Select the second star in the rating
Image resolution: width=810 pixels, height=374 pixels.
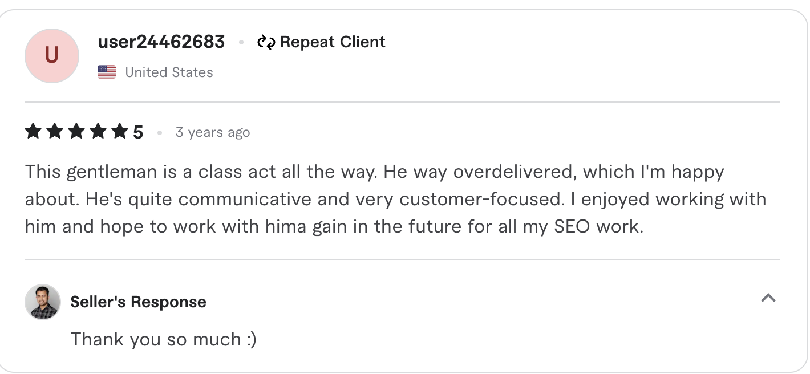55,131
